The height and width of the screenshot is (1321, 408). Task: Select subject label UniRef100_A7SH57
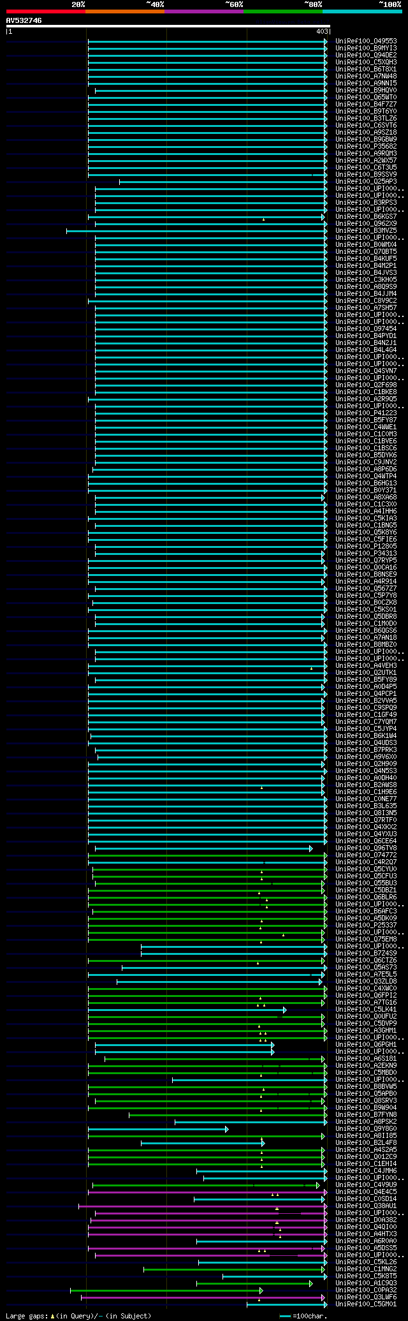click(367, 307)
